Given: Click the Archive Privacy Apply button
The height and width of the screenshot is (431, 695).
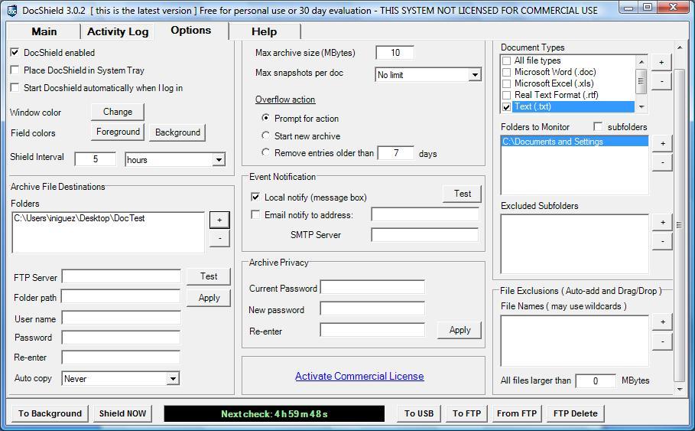Looking at the screenshot, I should coord(460,330).
